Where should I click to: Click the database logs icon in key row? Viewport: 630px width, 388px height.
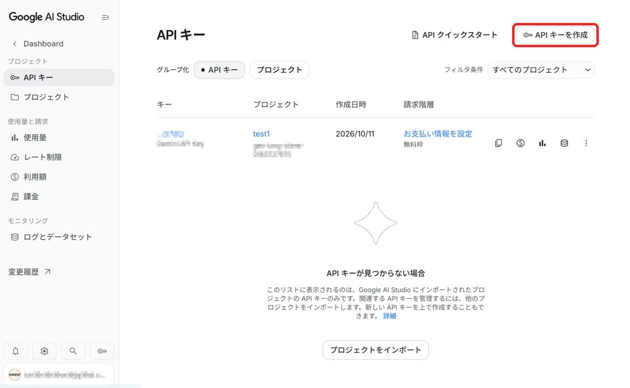point(564,143)
